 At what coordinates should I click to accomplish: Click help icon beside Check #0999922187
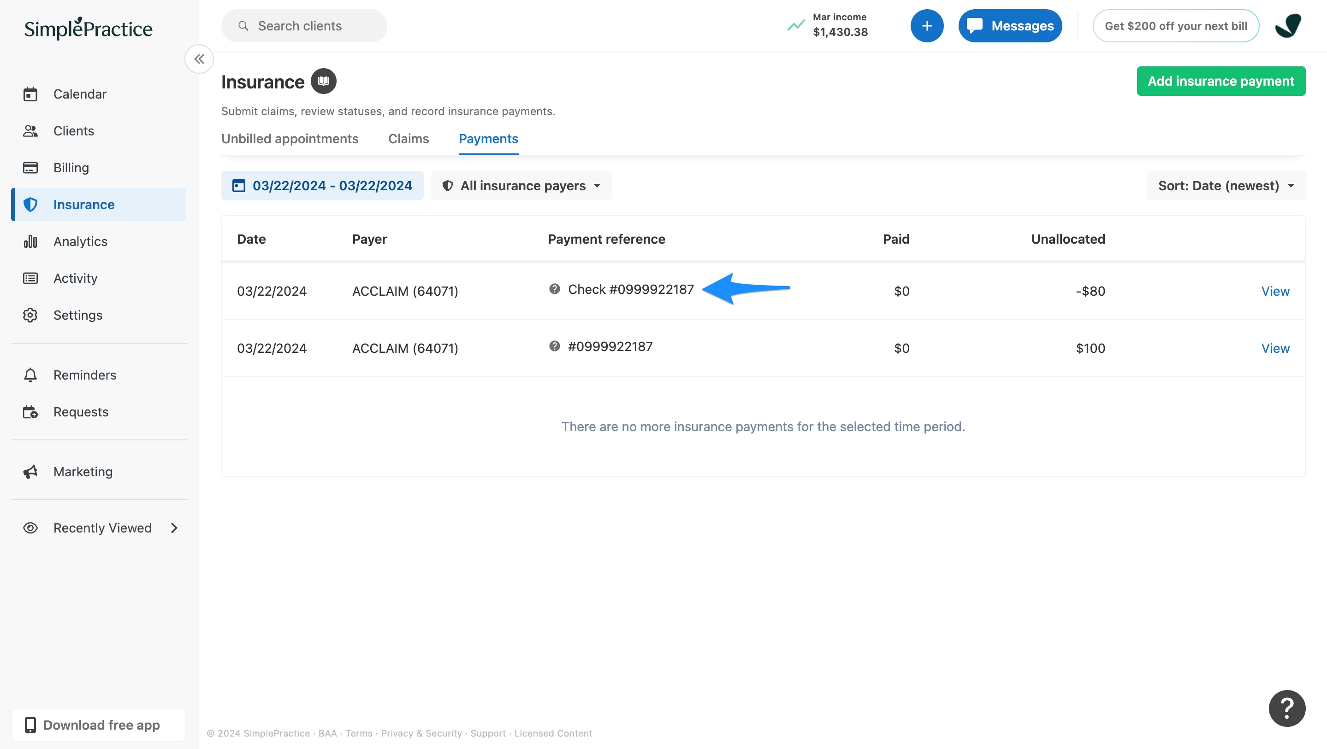click(554, 289)
